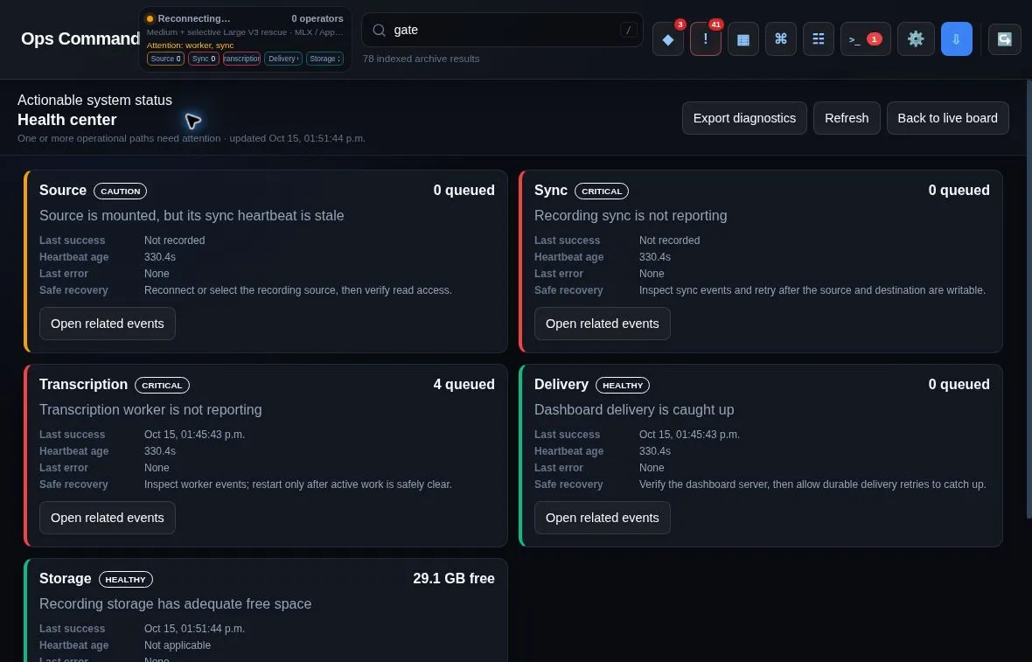The width and height of the screenshot is (1032, 662).
Task: Click 'Dashboard delivery is caught up' text
Action: click(634, 409)
